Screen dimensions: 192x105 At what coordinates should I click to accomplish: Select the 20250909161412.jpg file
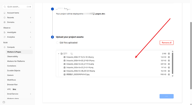(78, 74)
